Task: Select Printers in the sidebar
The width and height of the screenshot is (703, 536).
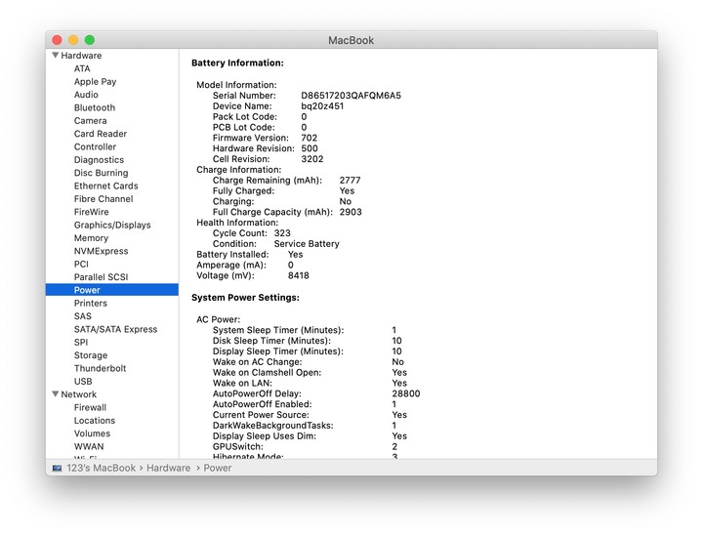Action: [91, 303]
